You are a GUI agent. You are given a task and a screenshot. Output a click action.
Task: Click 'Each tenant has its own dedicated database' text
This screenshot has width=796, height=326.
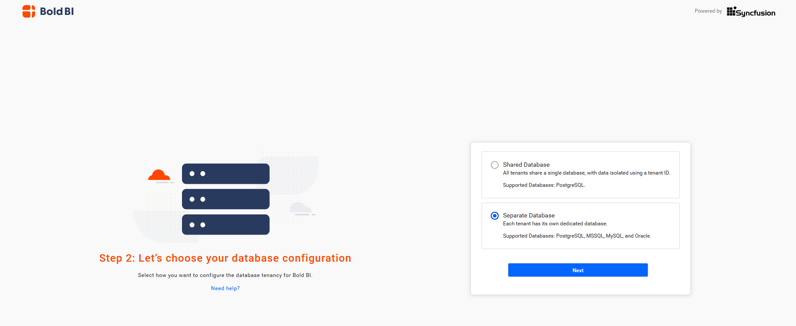click(x=555, y=224)
